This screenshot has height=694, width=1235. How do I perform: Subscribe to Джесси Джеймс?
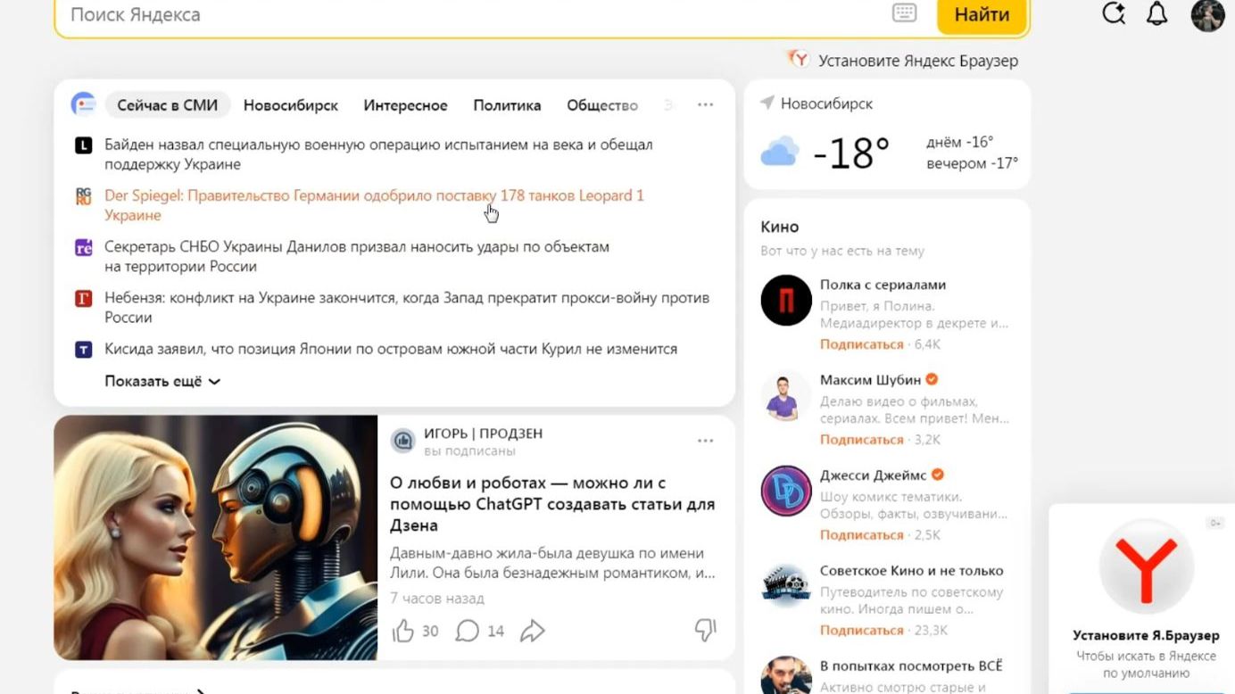[862, 535]
